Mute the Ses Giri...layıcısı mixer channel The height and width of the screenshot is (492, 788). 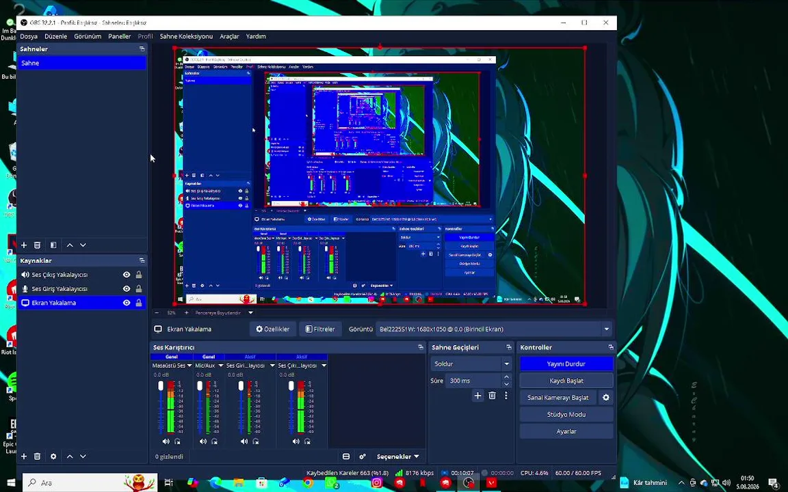pos(244,441)
